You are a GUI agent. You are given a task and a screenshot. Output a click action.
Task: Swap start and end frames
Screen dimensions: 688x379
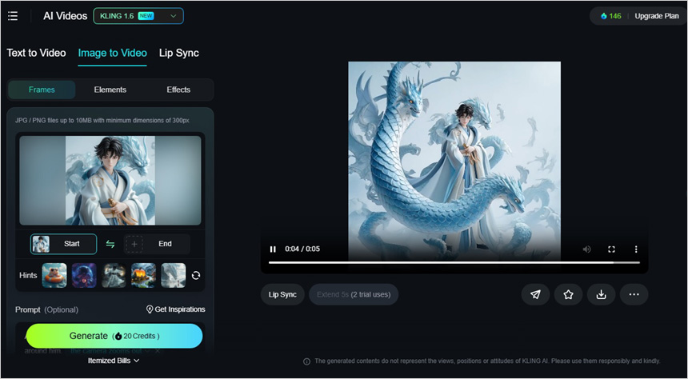pos(110,244)
